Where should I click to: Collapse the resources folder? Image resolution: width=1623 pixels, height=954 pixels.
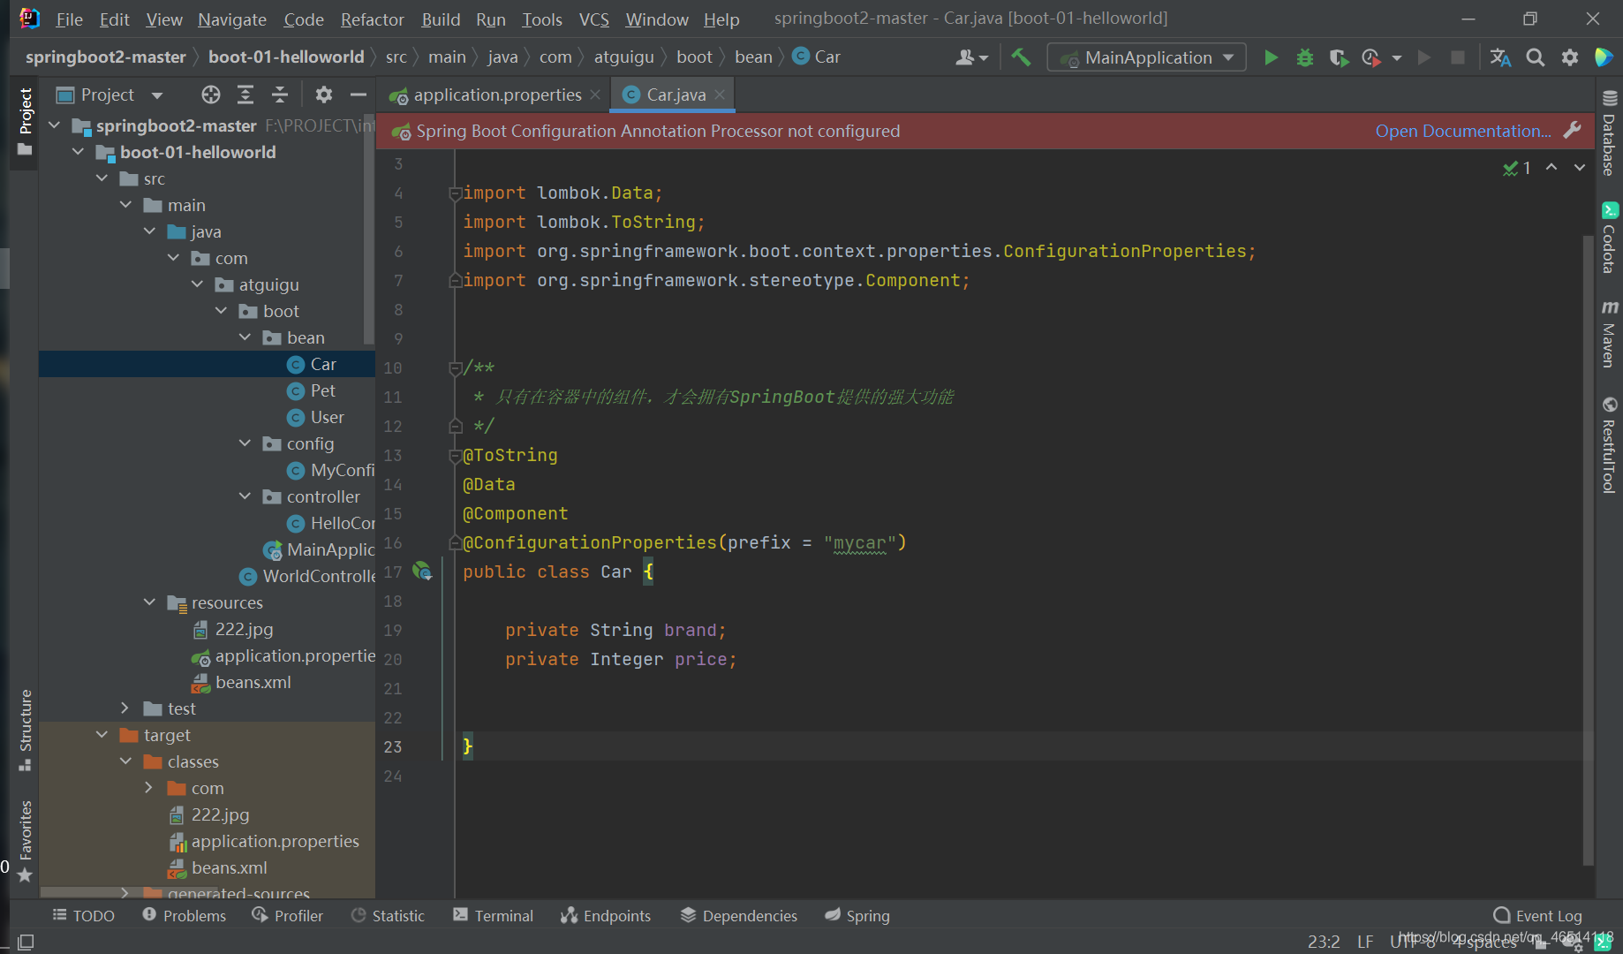click(x=149, y=602)
